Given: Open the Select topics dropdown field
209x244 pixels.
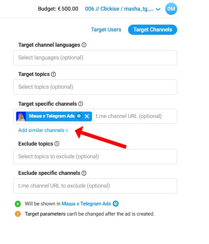Looking at the screenshot, I should 95,87.
